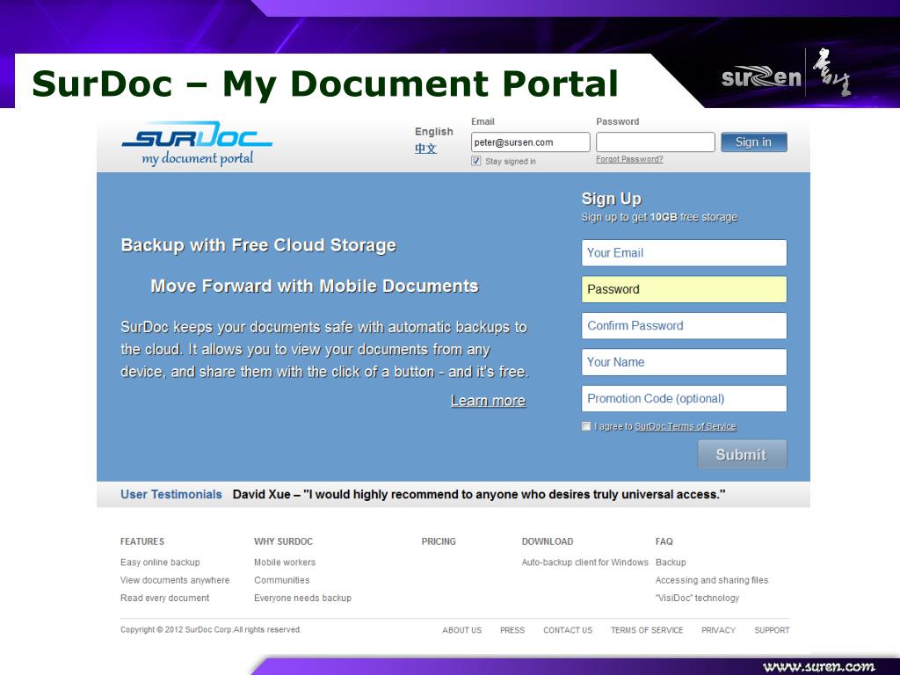The image size is (900, 675).
Task: Click the Easy online backup link
Action: [x=160, y=562]
